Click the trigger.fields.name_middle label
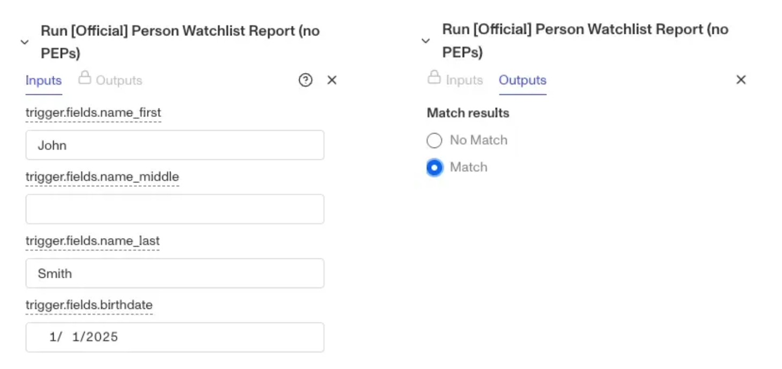Screen dimensions: 782x369 click(x=102, y=176)
